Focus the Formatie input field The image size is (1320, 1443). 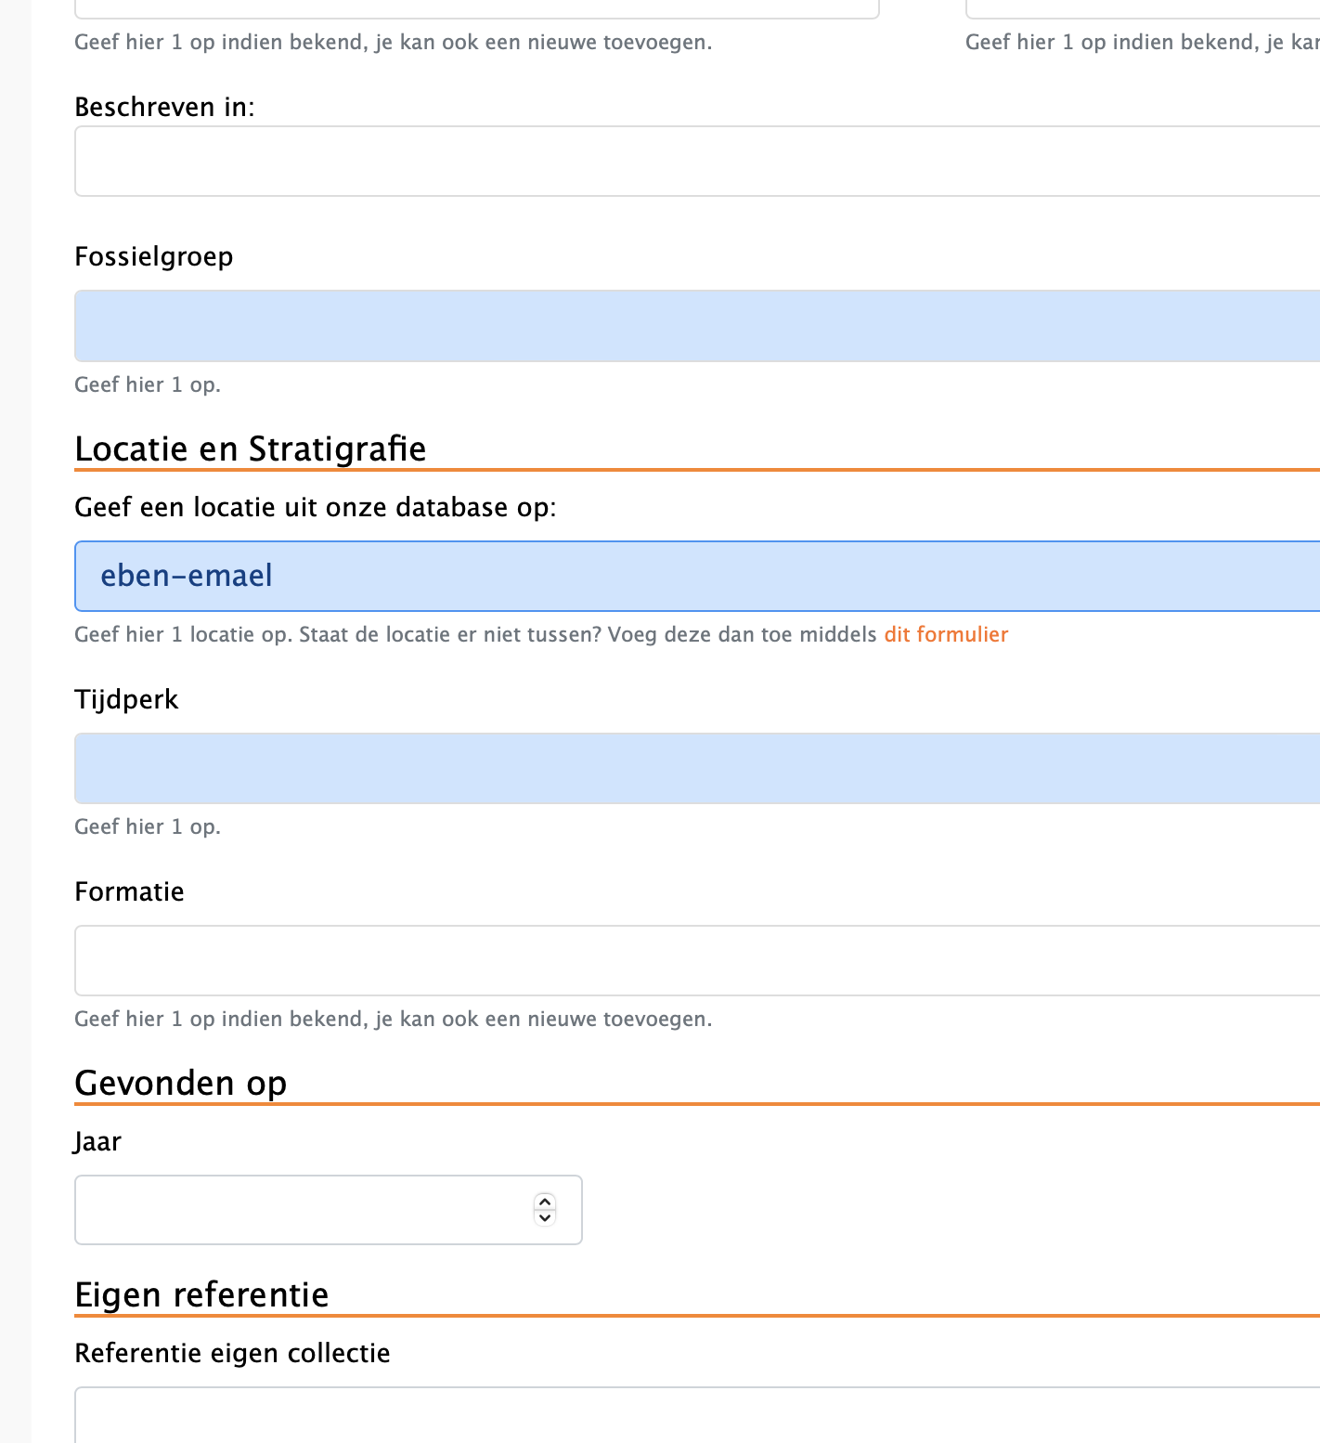(x=696, y=960)
